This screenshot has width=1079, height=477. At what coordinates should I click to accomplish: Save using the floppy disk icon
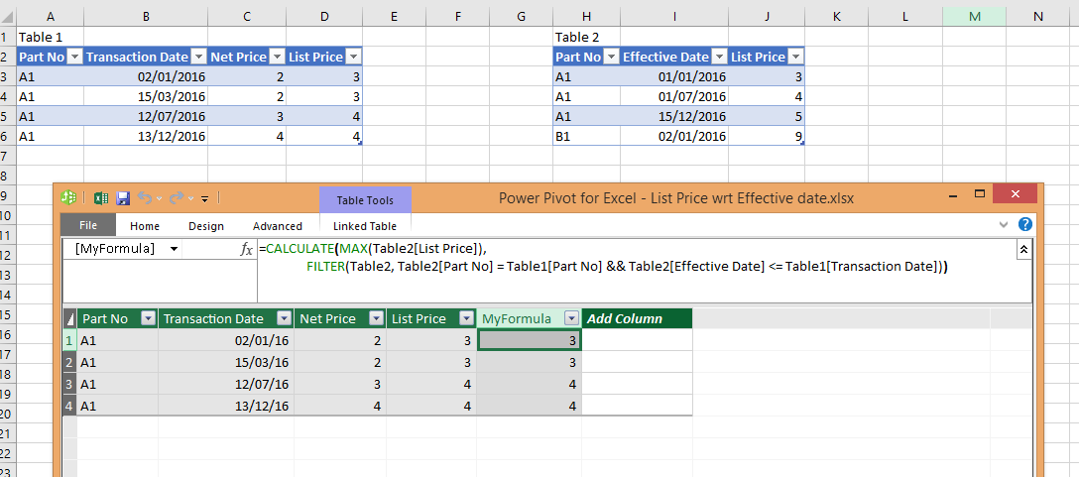click(x=123, y=199)
